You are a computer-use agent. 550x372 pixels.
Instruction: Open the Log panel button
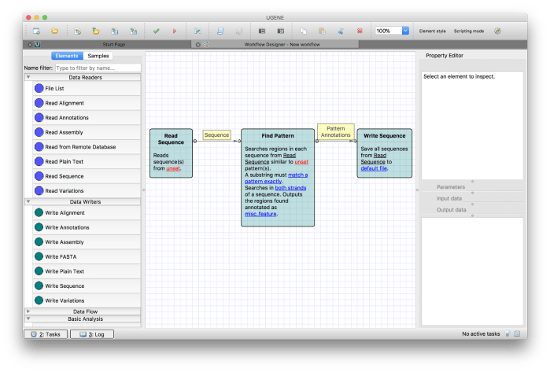click(92, 334)
